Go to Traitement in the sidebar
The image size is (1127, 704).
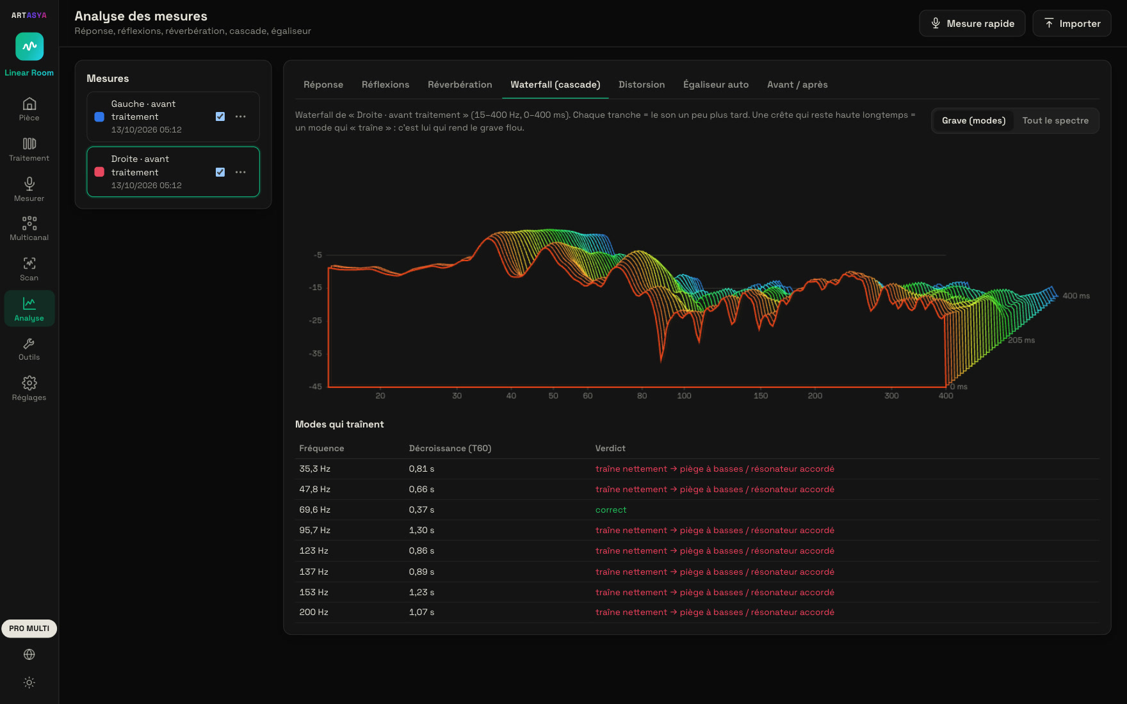click(x=29, y=149)
